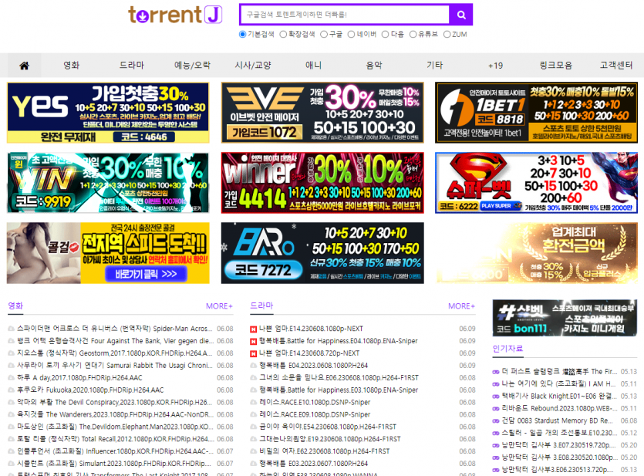Image resolution: width=644 pixels, height=476 pixels.
Task: Click the EVE 가입코드 1072 banner
Action: [322, 113]
